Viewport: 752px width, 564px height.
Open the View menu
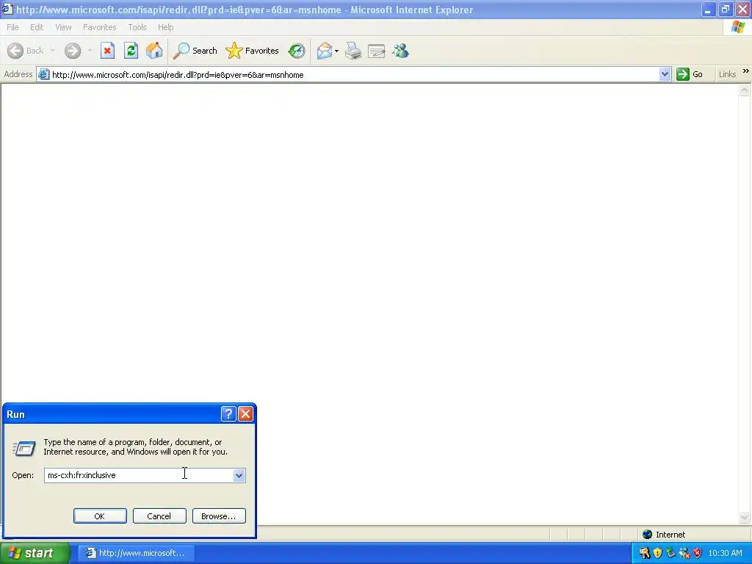(x=63, y=27)
